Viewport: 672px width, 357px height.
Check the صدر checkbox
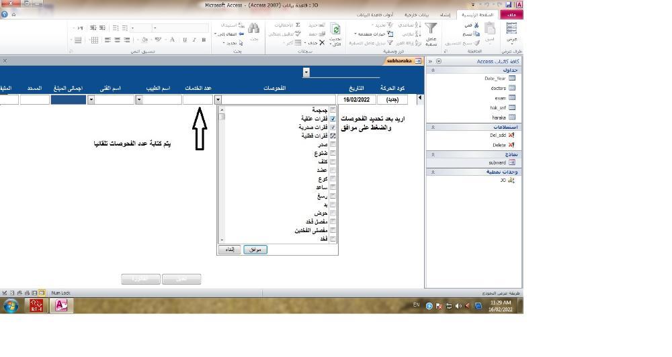point(333,144)
